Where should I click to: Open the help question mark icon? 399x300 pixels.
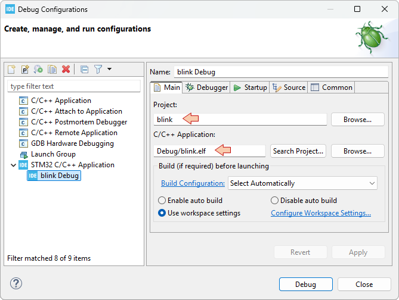[x=16, y=284]
